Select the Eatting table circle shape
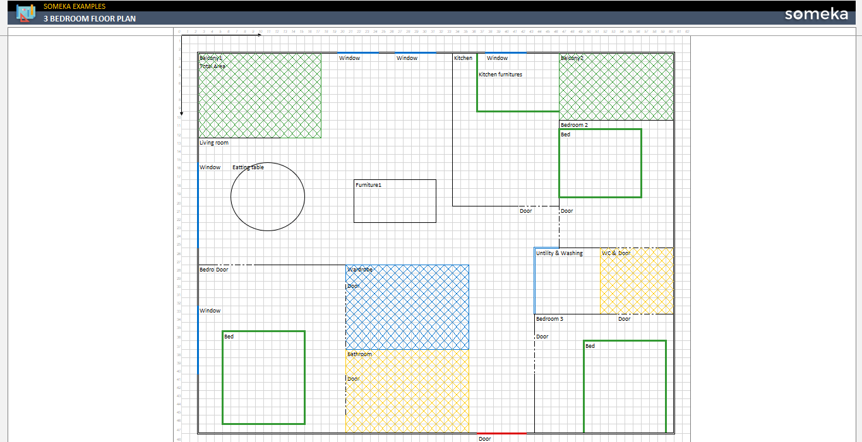Screen dimensions: 862x442 [x=268, y=196]
